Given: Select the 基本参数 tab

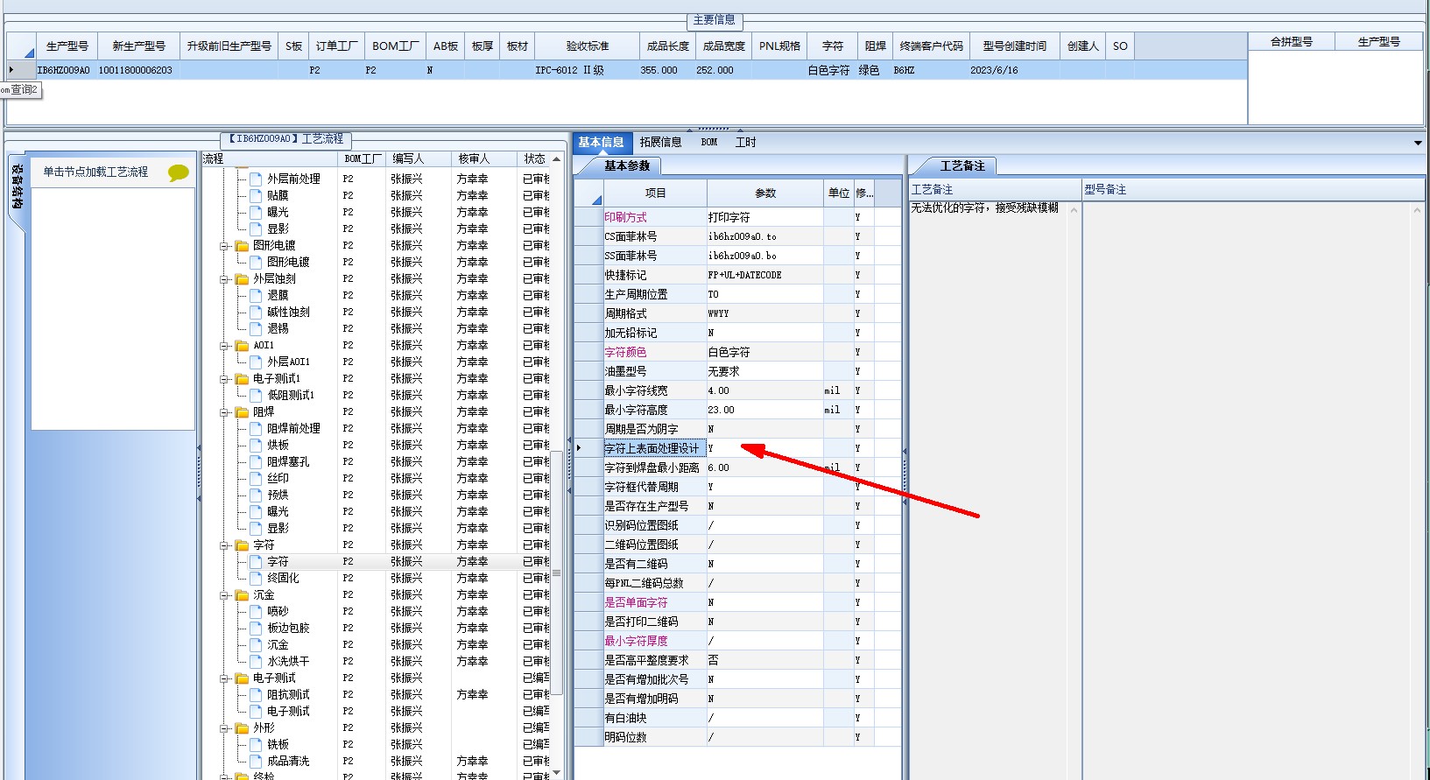Looking at the screenshot, I should [x=627, y=165].
